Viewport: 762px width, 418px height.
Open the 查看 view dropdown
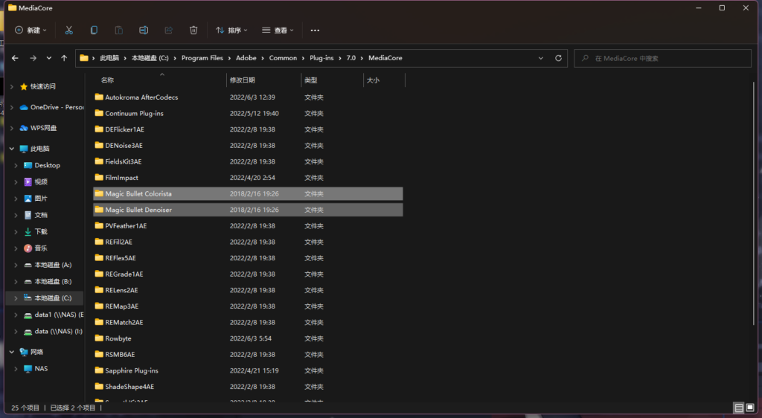278,30
